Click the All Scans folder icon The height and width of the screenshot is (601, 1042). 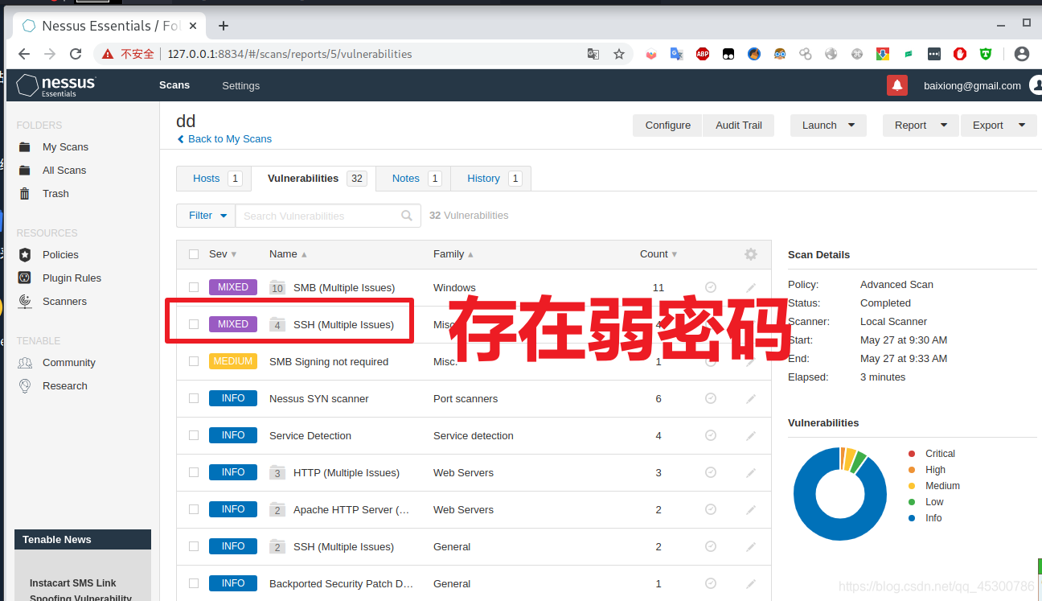pos(25,171)
